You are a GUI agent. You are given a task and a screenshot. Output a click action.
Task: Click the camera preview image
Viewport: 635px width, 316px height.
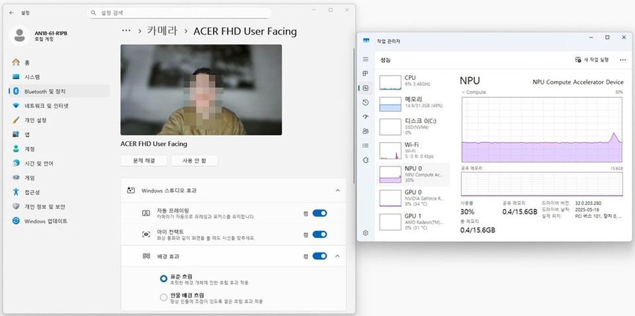201,90
